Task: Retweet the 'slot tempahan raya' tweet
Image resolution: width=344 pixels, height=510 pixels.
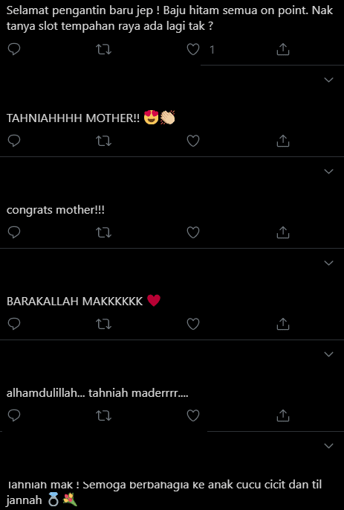Action: 103,49
